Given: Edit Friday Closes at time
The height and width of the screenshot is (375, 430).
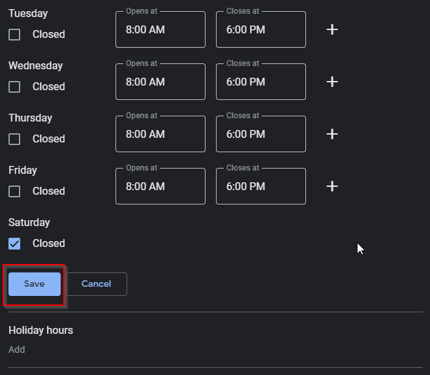Looking at the screenshot, I should tap(261, 187).
